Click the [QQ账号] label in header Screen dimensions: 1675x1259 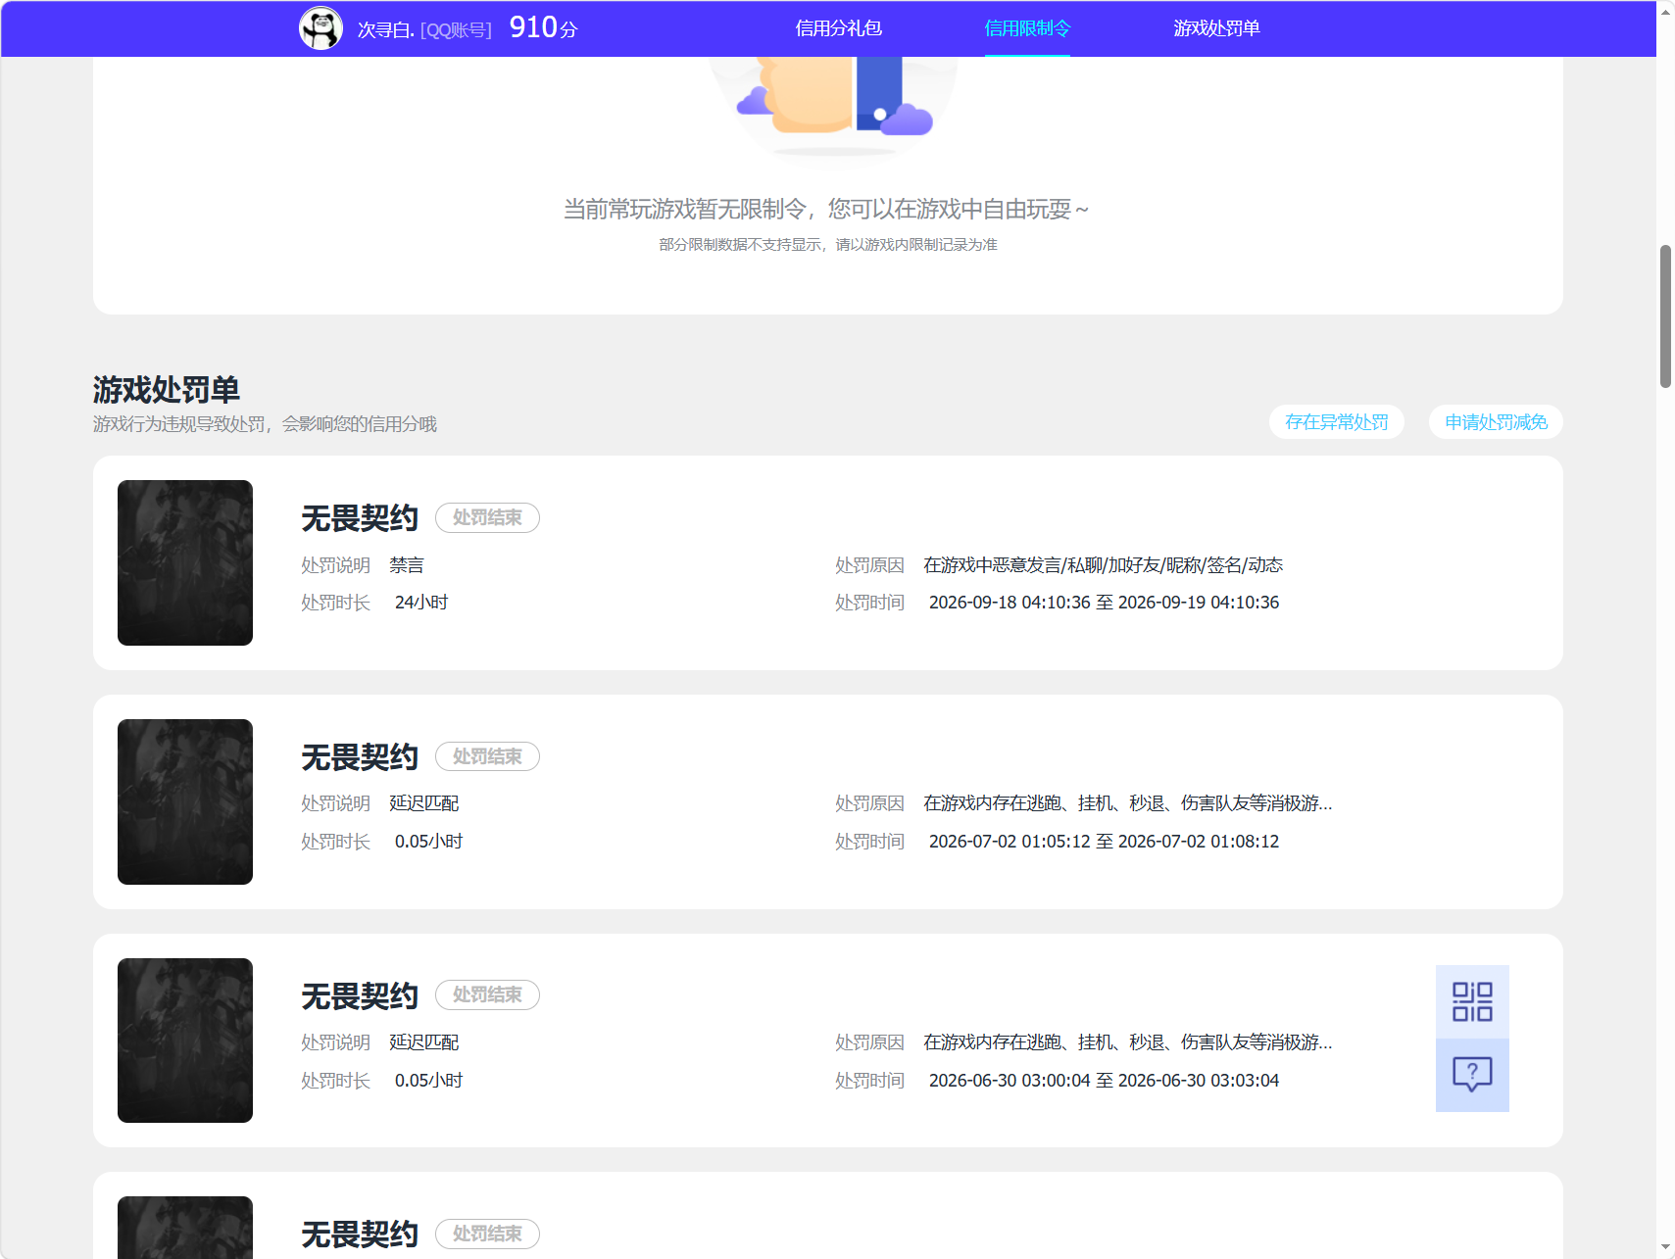click(456, 30)
